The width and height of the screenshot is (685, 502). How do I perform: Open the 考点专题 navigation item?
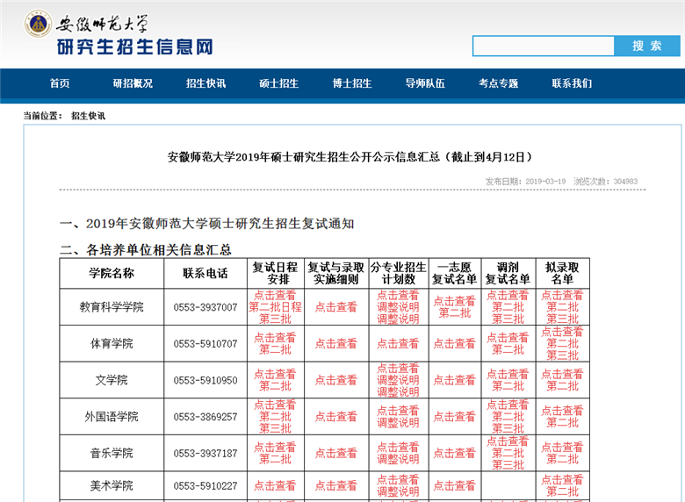point(498,83)
